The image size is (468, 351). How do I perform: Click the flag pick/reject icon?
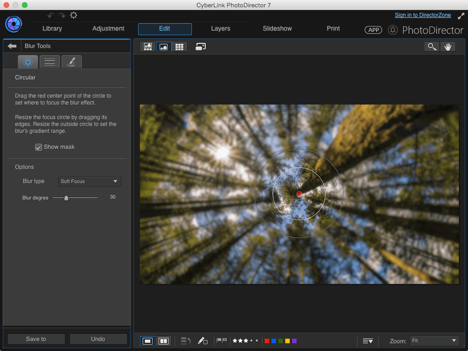pyautogui.click(x=222, y=340)
